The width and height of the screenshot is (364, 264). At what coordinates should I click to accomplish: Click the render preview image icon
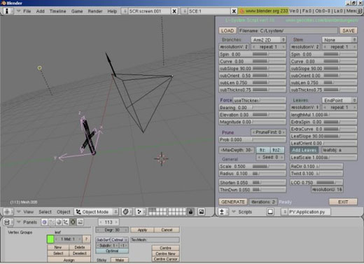201,211
